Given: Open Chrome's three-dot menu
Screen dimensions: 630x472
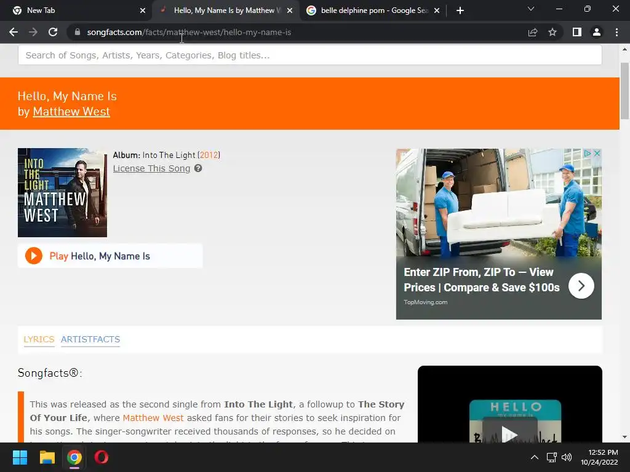Looking at the screenshot, I should coord(616,32).
